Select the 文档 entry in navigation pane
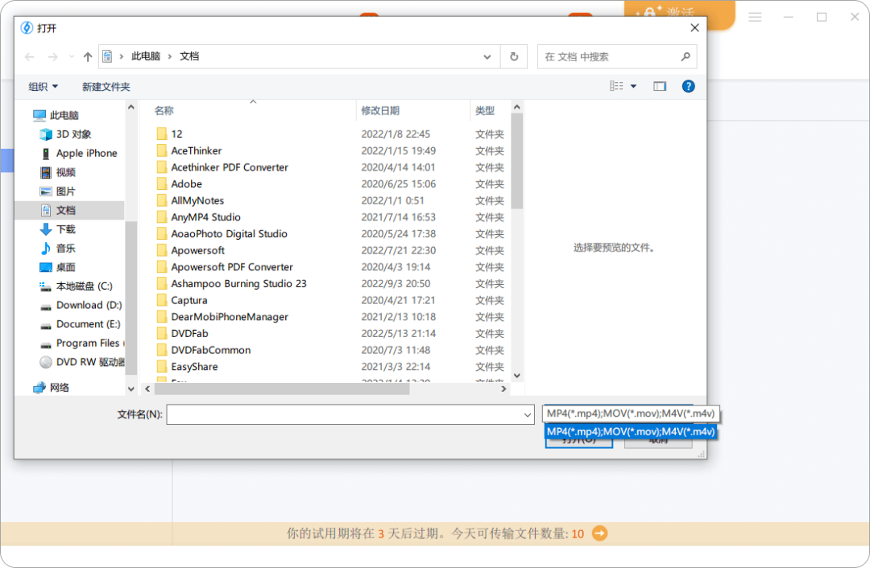Screen dimensions: 870x568 coord(67,210)
